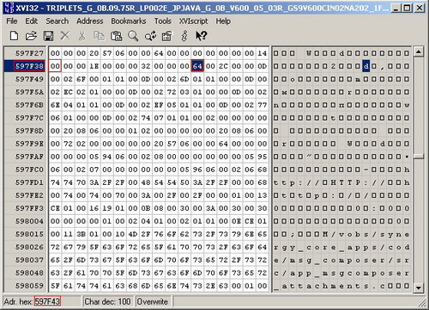Select the address row 597F38
This screenshot has height=310, width=429.
coord(29,66)
